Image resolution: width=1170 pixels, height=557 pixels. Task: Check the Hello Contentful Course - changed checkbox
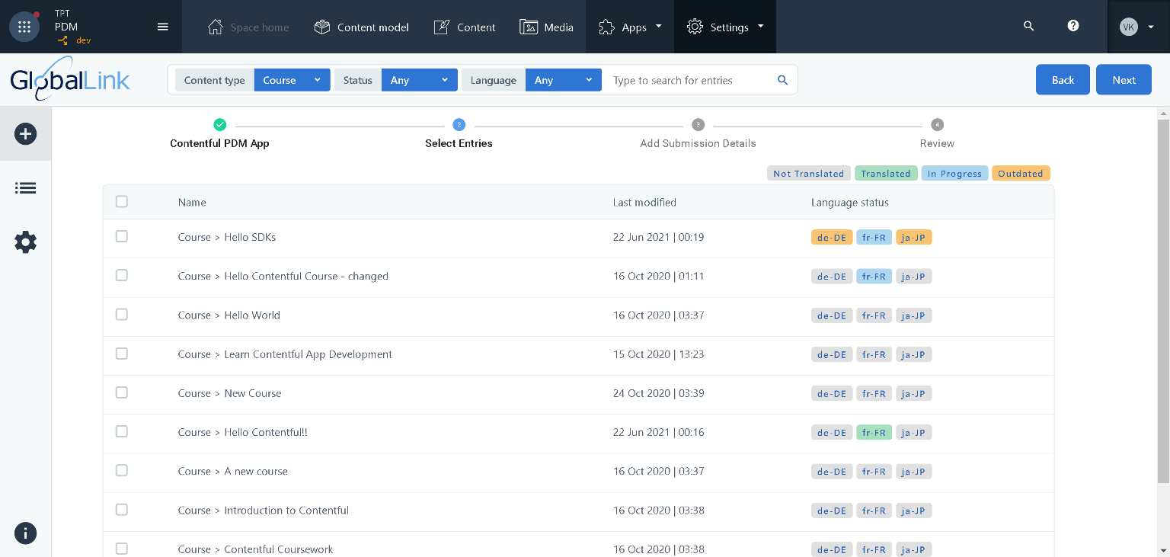[x=122, y=276]
